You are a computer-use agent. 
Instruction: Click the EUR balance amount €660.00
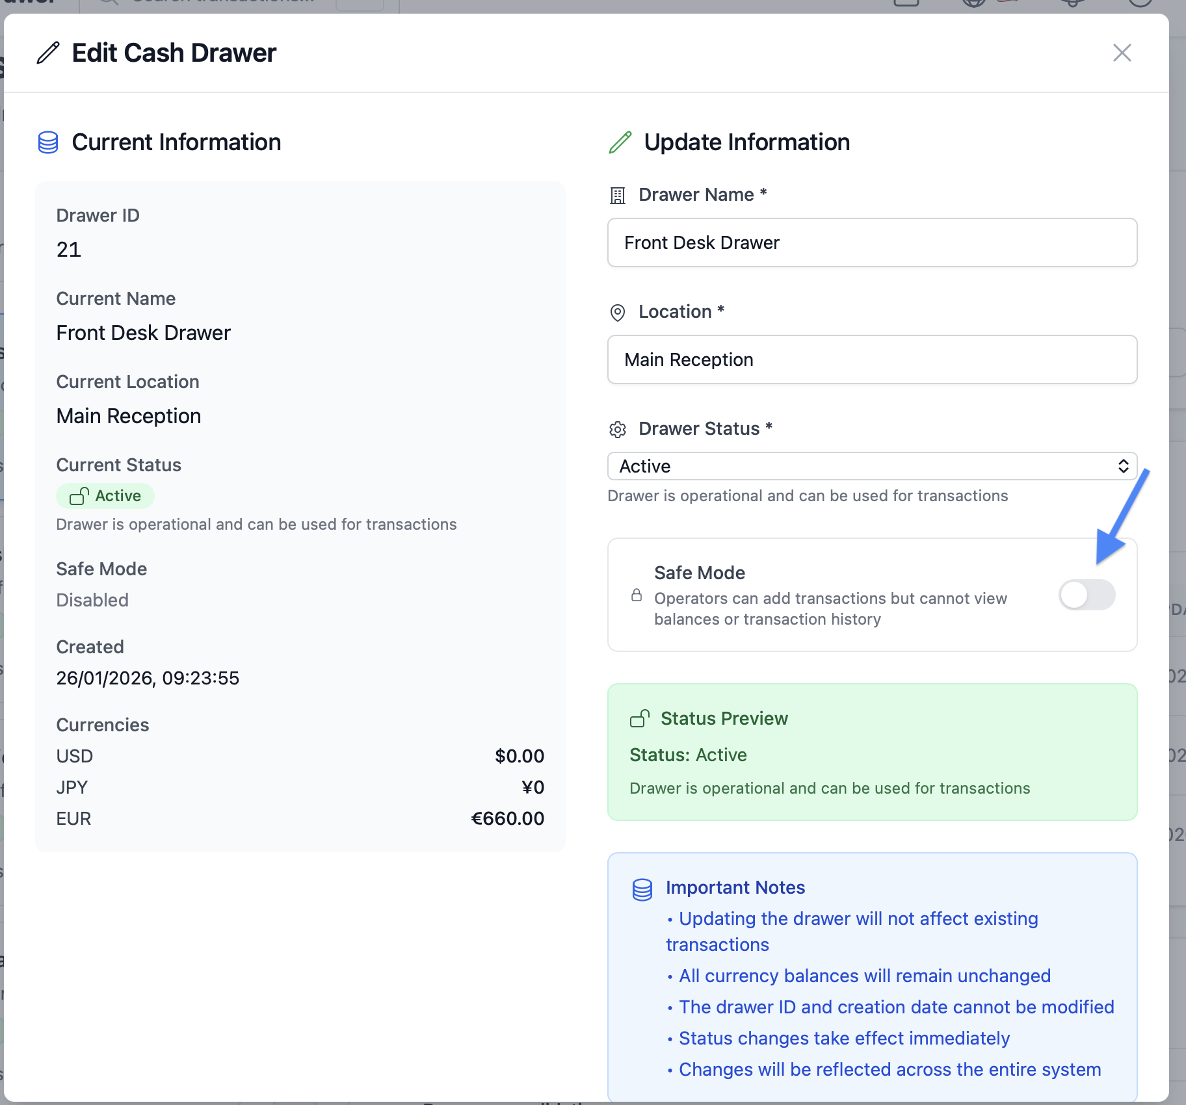pos(507,818)
